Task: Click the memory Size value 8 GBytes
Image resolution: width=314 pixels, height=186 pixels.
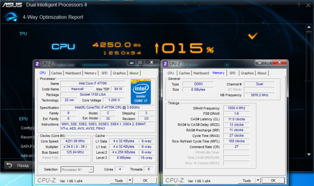Action: pos(198,89)
